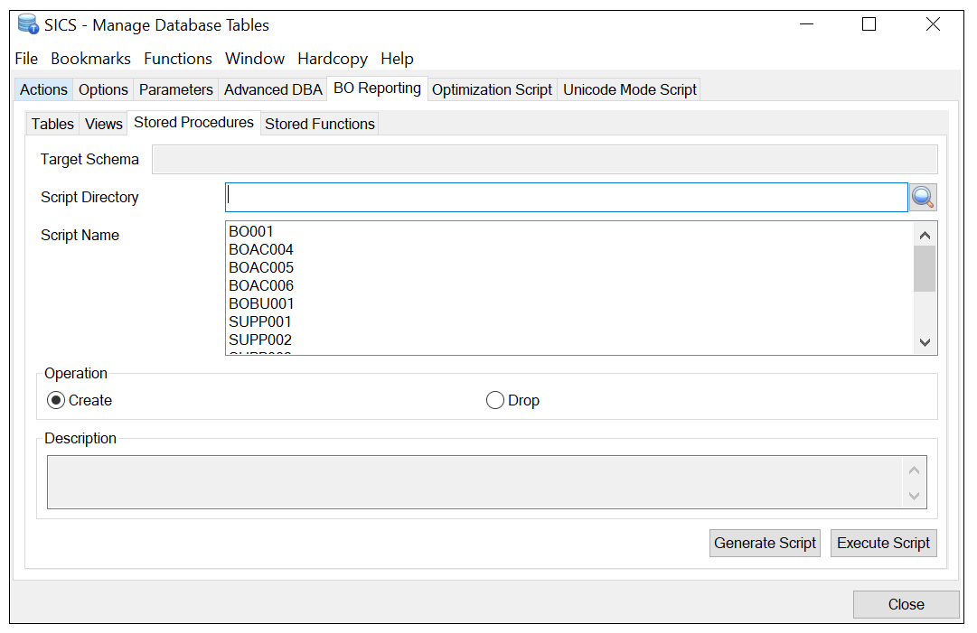The image size is (977, 633).
Task: Go to the Stored Functions sub-tab
Action: (x=319, y=124)
